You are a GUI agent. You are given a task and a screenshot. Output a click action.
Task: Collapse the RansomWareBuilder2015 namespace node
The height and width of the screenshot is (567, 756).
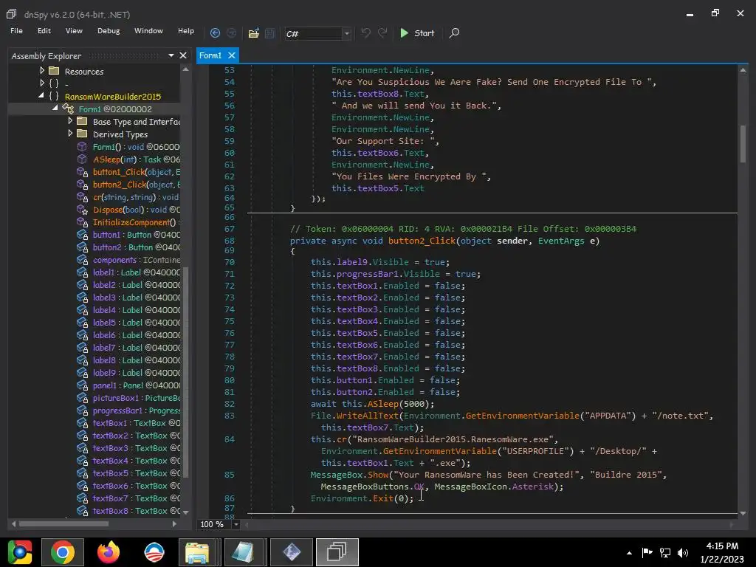click(41, 95)
